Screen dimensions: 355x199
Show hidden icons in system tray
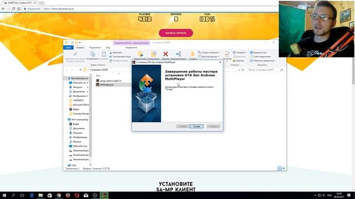point(315,195)
